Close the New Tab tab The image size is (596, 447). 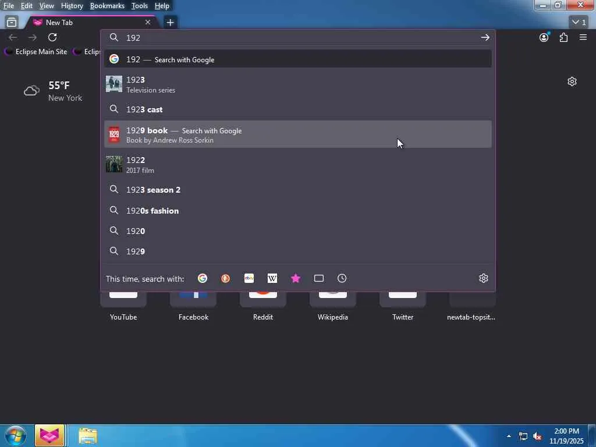click(x=148, y=23)
